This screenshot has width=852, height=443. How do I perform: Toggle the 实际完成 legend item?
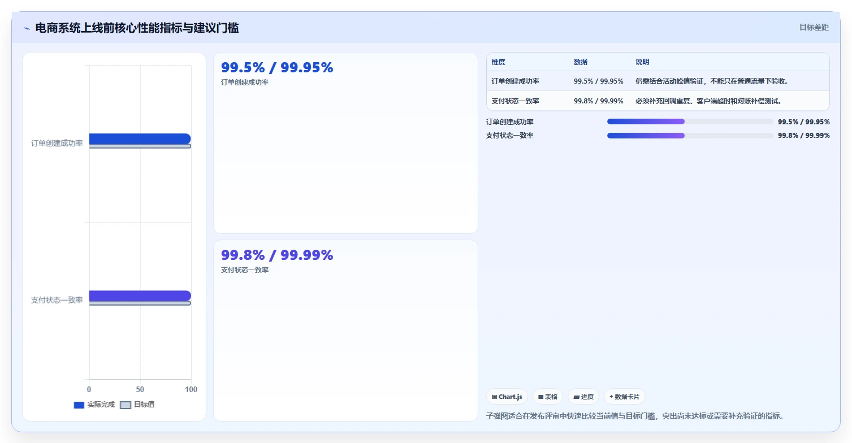[94, 405]
